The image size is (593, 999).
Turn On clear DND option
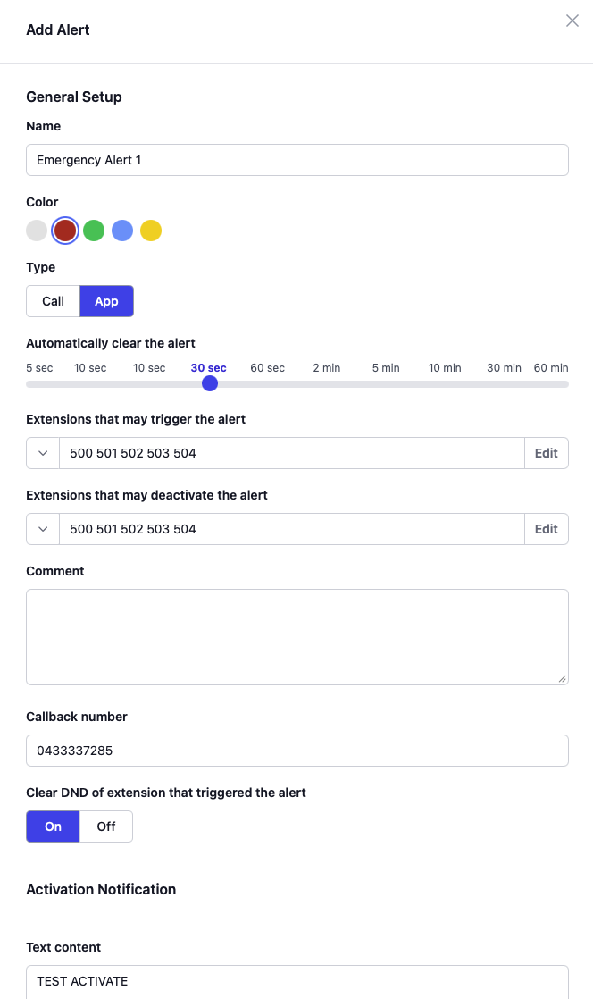pyautogui.click(x=54, y=827)
